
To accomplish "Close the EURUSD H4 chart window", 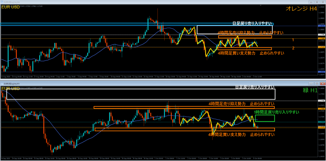I will 322,2.
